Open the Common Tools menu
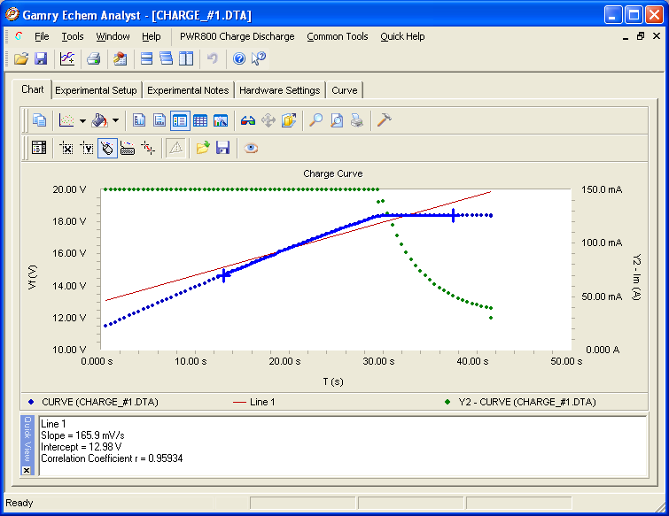 pyautogui.click(x=338, y=36)
